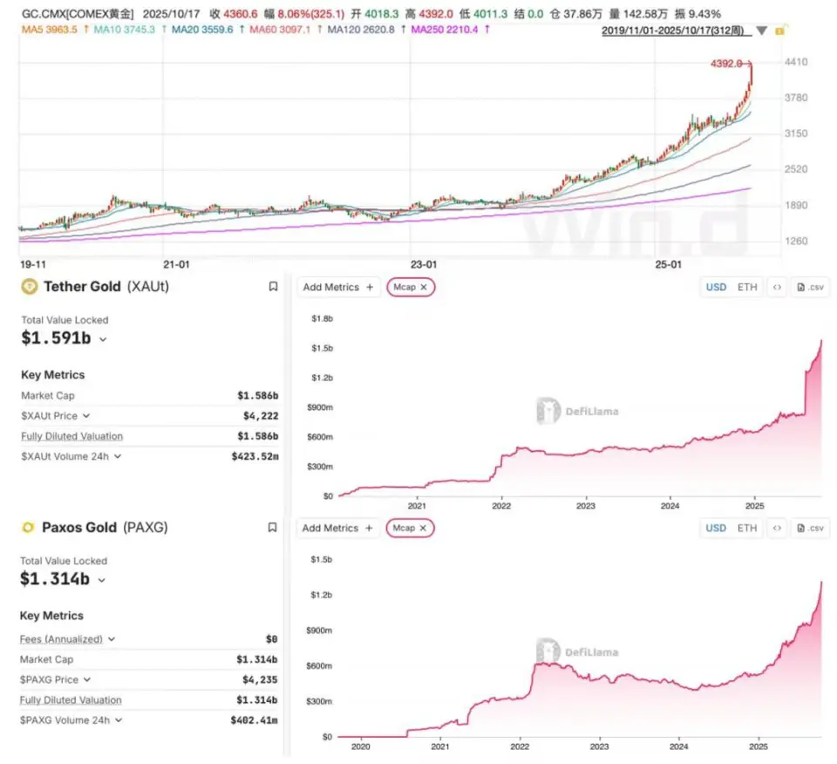This screenshot has height=764, width=837.
Task: Click the Tether Gold coin logo
Action: click(29, 287)
